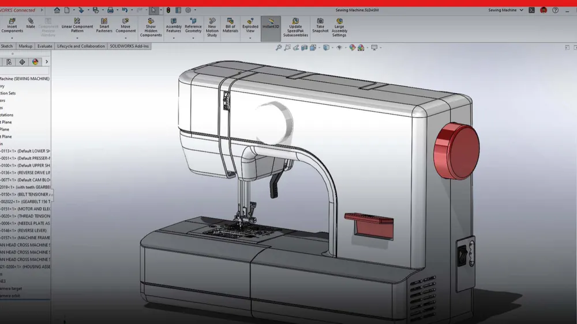577x324 pixels.
Task: Open the Sewing Machine dropdown at top right
Action: pos(505,10)
